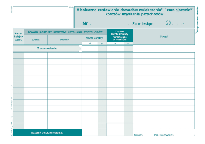Screen dimensions: 205x144
Task: Click the first row Z dnia cell
Action: point(36,55)
